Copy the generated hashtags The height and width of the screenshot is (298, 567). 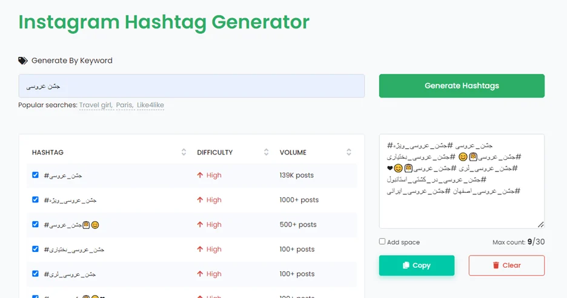click(x=417, y=265)
